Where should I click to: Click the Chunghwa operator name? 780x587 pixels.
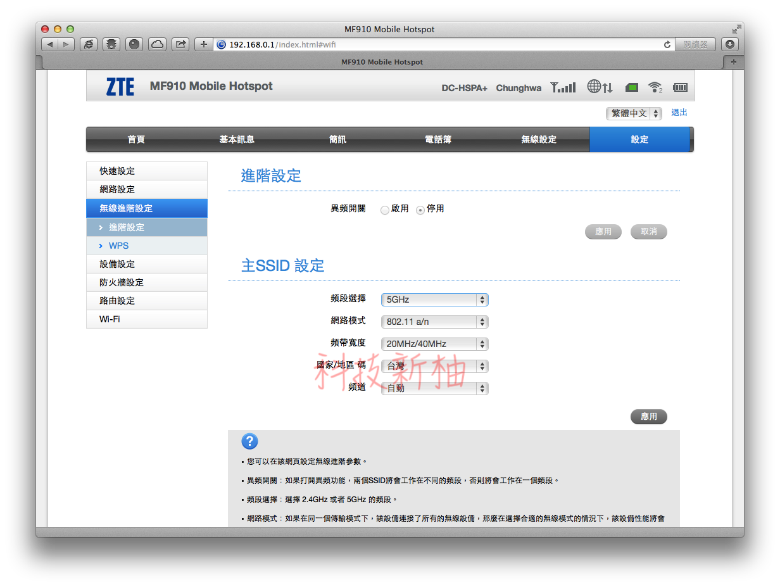(519, 88)
